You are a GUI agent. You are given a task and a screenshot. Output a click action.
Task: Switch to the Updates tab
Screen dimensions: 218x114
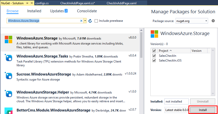click(57, 11)
